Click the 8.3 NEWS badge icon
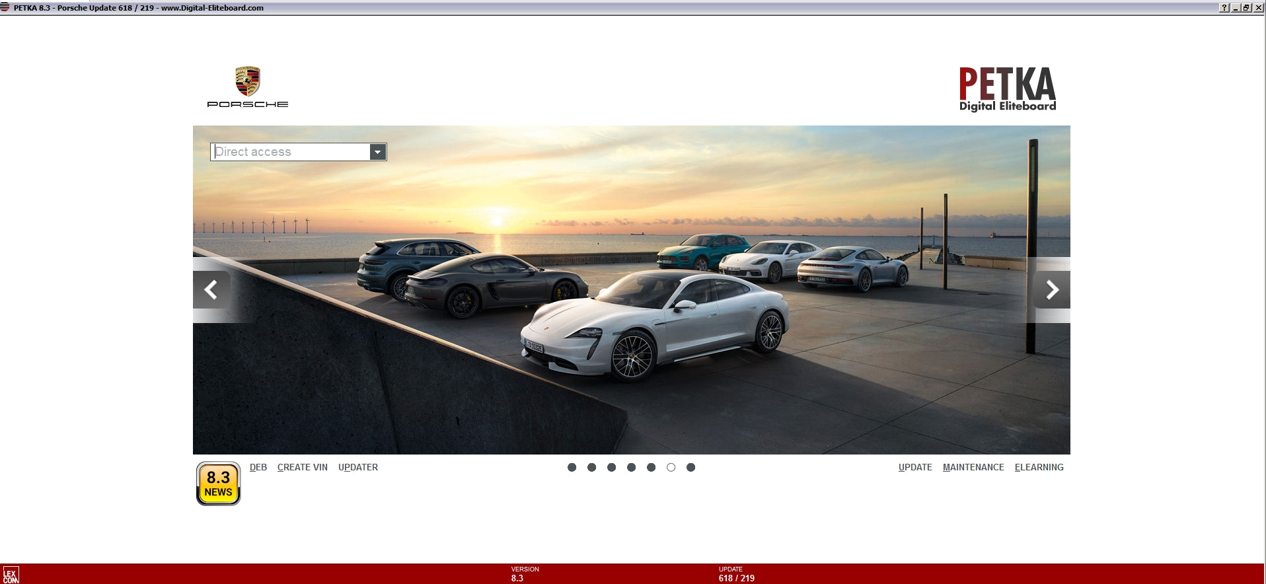Image resolution: width=1266 pixels, height=584 pixels. coord(218,484)
